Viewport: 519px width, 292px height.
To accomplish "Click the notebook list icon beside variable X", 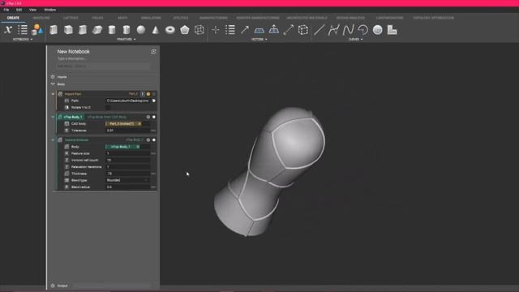I will (23, 30).
